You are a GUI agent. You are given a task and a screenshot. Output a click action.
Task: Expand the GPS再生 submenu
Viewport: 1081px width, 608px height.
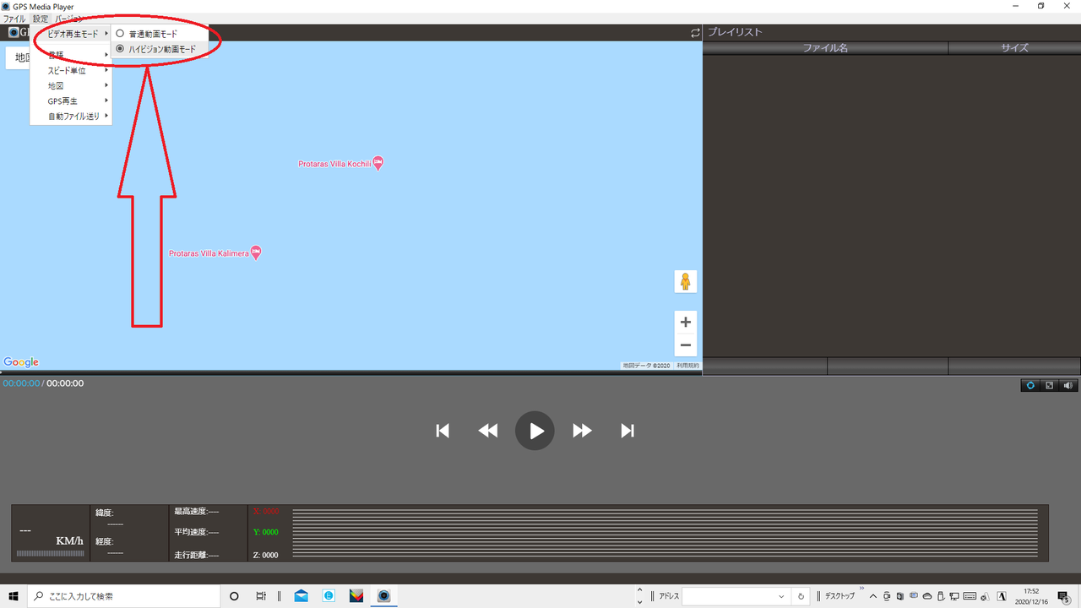coord(71,101)
